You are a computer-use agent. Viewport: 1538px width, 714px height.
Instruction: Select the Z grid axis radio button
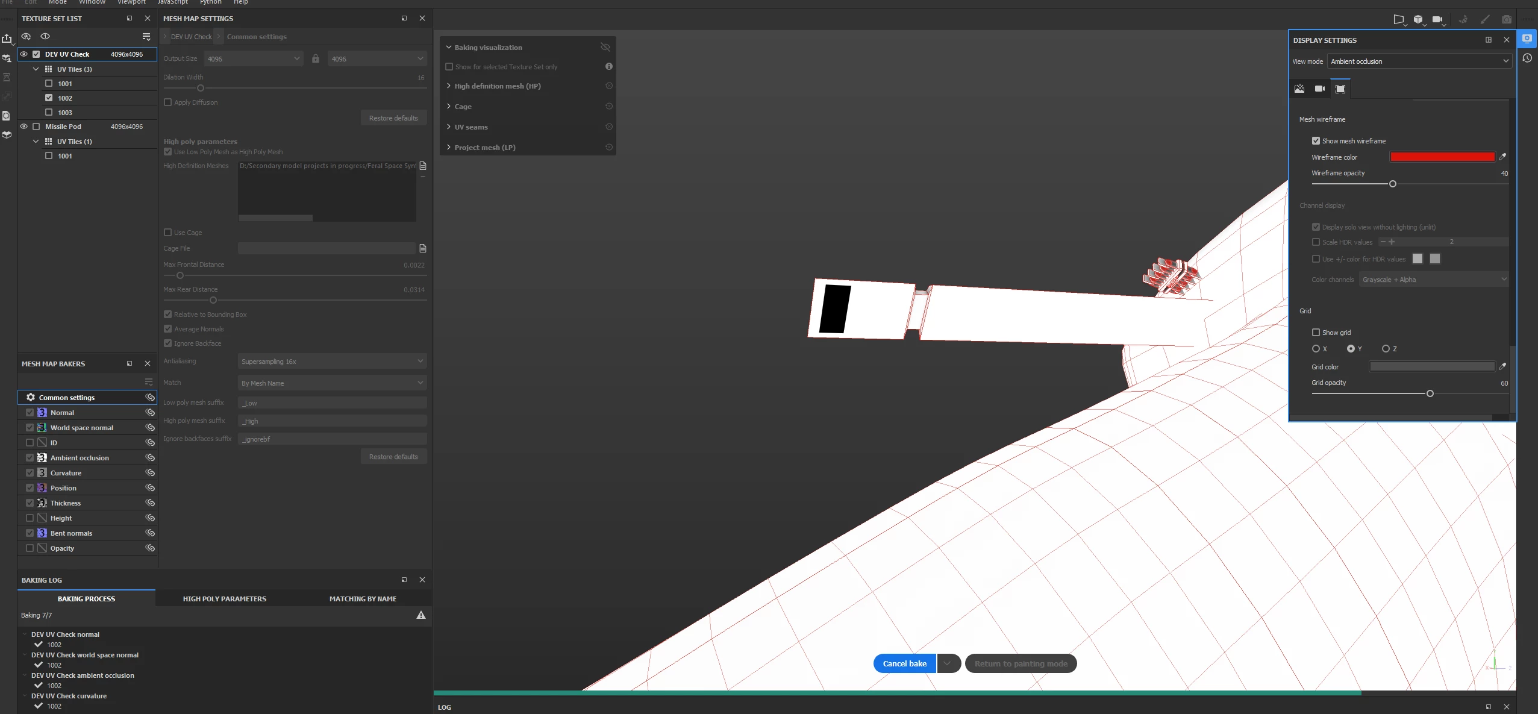pyautogui.click(x=1386, y=348)
